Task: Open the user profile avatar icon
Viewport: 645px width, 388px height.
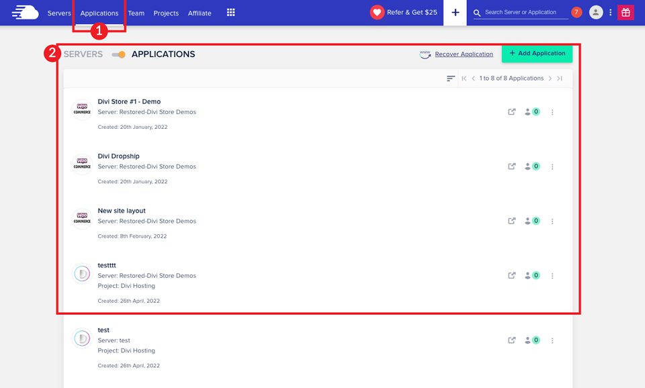Action: point(596,13)
